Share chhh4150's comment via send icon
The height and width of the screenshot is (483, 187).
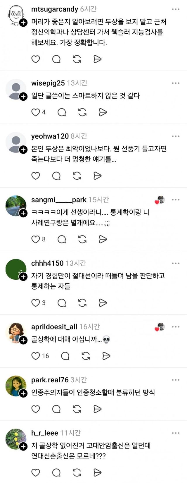[x=103, y=303]
